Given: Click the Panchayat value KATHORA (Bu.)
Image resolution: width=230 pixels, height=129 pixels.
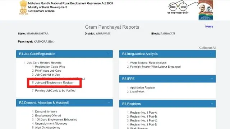Looking at the screenshot, I should click(x=44, y=42).
